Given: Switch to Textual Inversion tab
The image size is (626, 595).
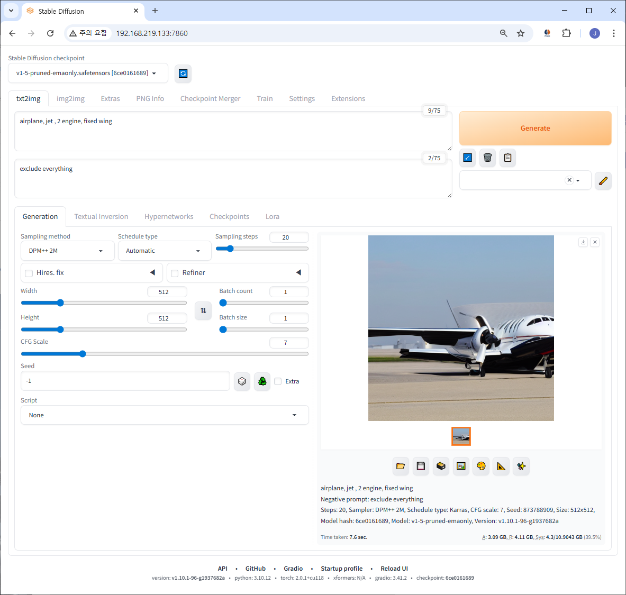Looking at the screenshot, I should pyautogui.click(x=101, y=217).
